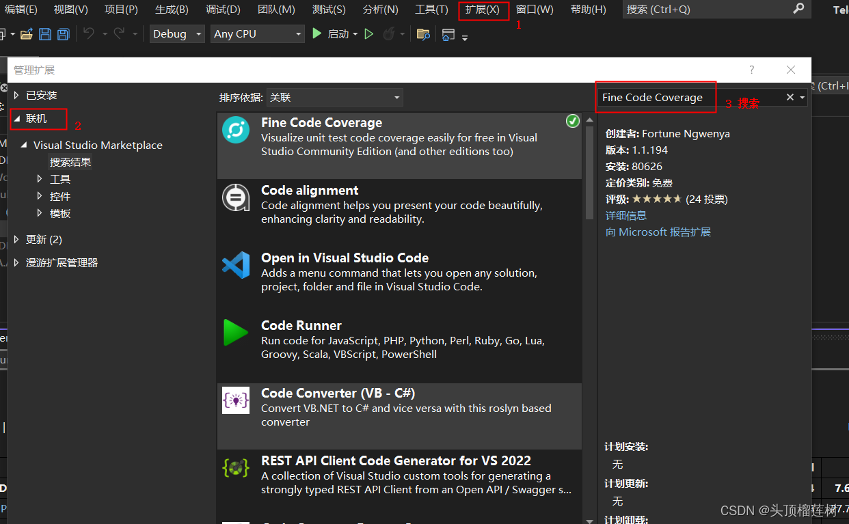Click the 向 Microsoft 报告扩展 link
The height and width of the screenshot is (524, 849).
(658, 232)
